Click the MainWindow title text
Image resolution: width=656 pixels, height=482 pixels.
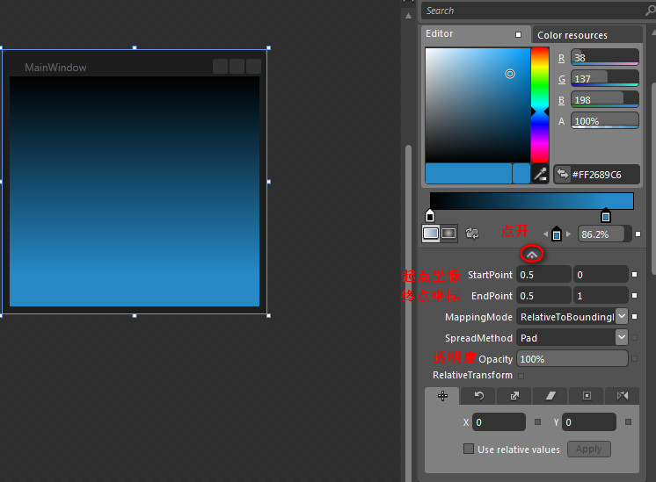point(55,68)
